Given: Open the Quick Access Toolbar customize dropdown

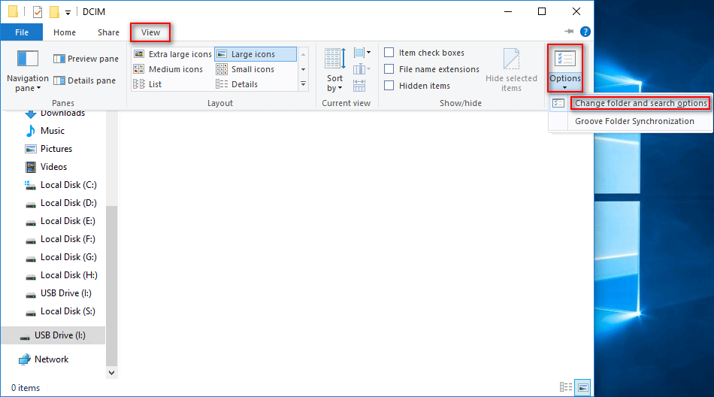Looking at the screenshot, I should click(x=68, y=12).
